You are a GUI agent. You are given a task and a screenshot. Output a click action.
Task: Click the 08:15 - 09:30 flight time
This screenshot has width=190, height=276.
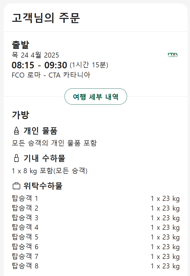39,65
